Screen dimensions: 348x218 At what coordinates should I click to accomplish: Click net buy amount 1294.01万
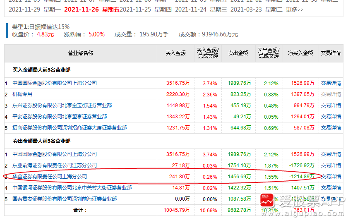[303, 117]
